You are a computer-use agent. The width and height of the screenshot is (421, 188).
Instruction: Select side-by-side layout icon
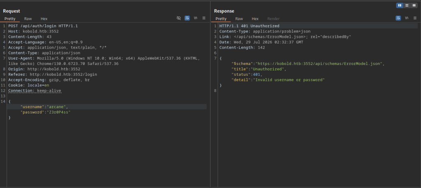tap(400, 5)
